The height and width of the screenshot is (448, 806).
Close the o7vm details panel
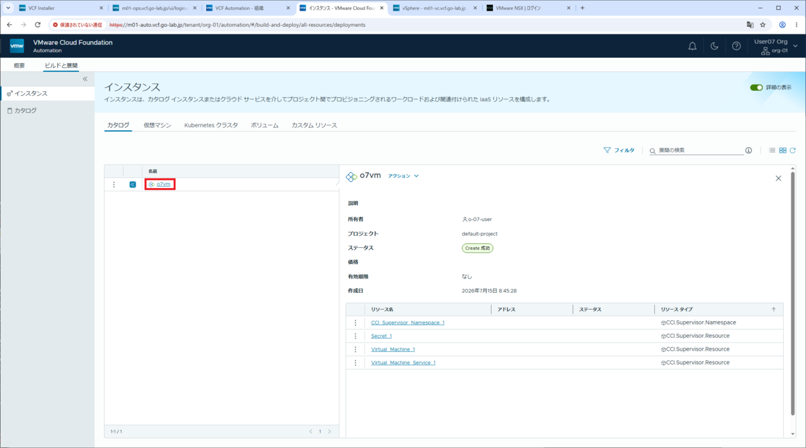pyautogui.click(x=778, y=178)
